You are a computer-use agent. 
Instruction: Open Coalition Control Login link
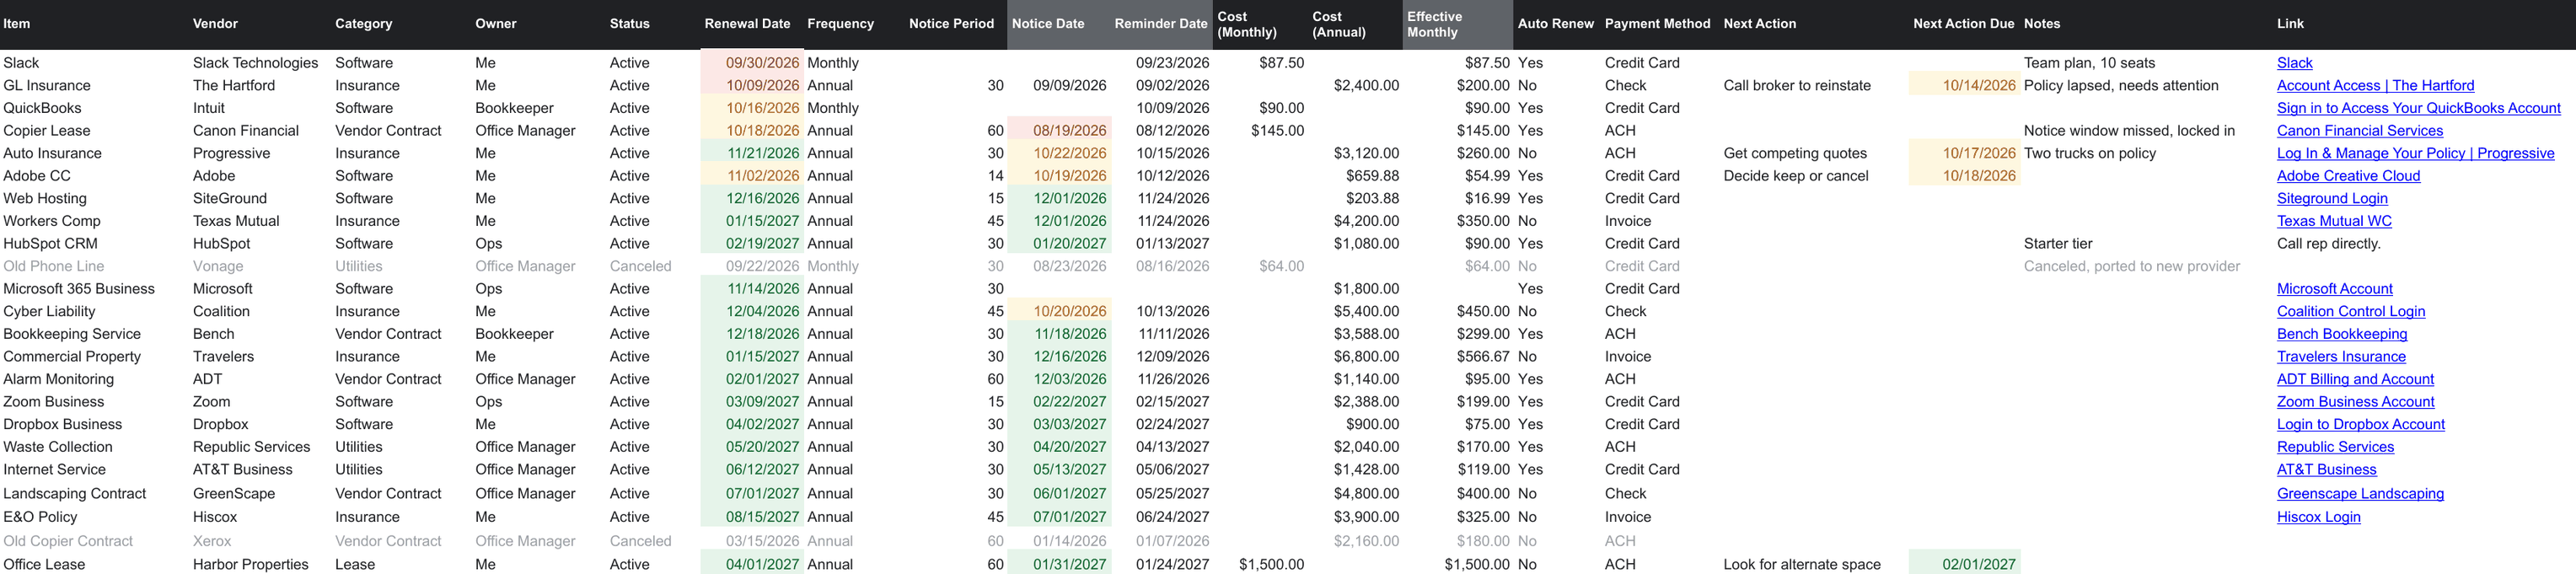2350,312
